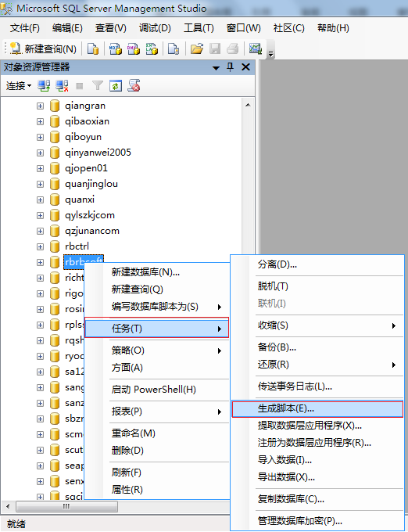Toggle the Object Explorer auto-hide pin
This screenshot has width=408, height=532.
click(230, 67)
